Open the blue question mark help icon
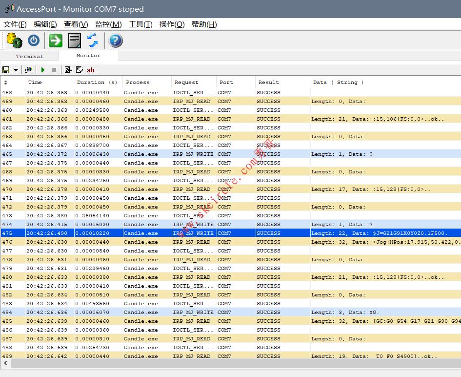Image resolution: width=461 pixels, height=377 pixels. click(115, 41)
